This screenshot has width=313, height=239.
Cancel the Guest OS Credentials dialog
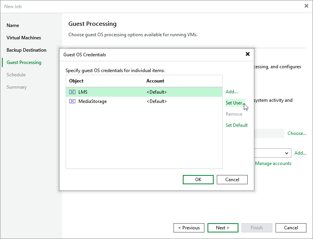pyautogui.click(x=232, y=180)
